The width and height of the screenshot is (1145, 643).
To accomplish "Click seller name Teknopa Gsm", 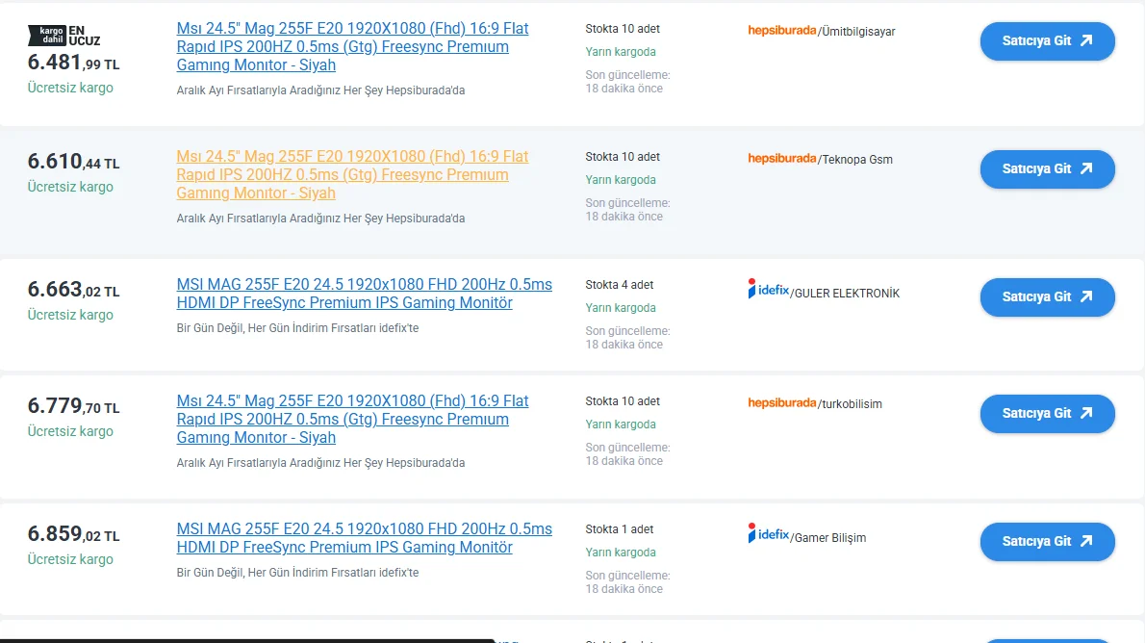I will tap(857, 159).
